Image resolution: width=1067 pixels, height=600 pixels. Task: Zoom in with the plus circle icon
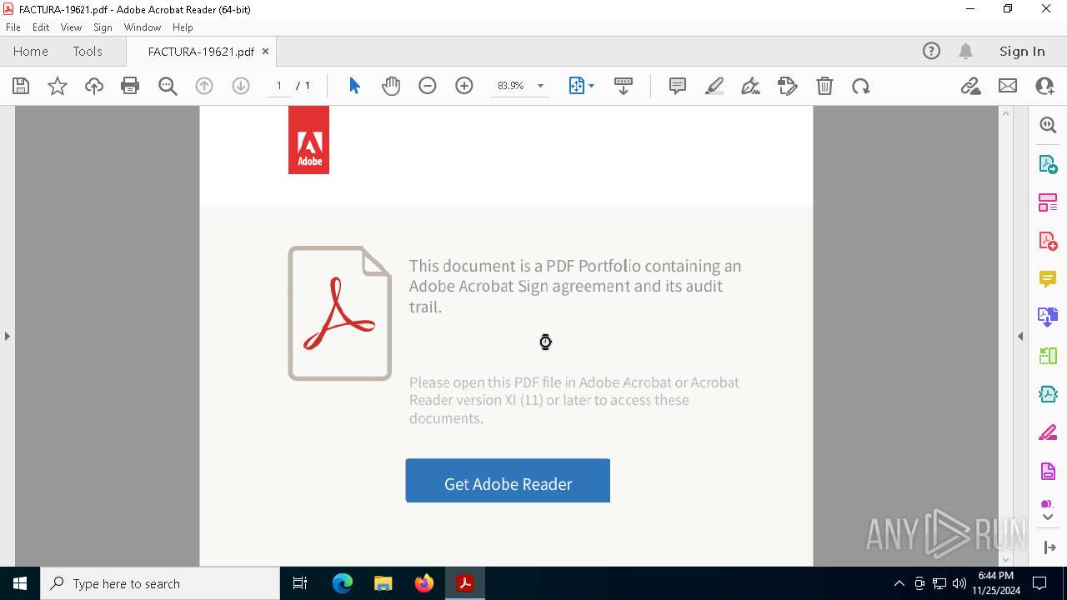coord(464,86)
